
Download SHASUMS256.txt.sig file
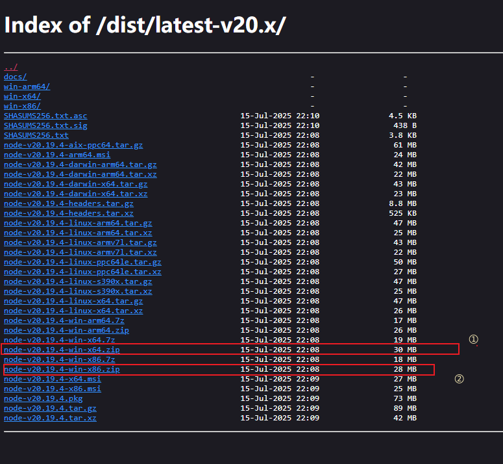pos(45,125)
